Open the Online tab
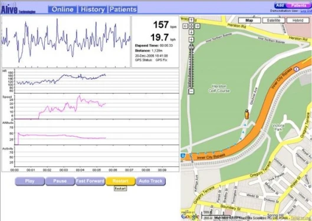The width and height of the screenshot is (312, 221). 63,9
